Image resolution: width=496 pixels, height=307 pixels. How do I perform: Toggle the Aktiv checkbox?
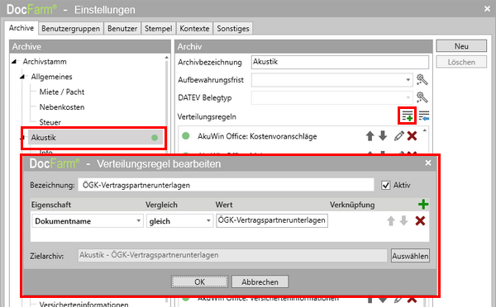385,185
